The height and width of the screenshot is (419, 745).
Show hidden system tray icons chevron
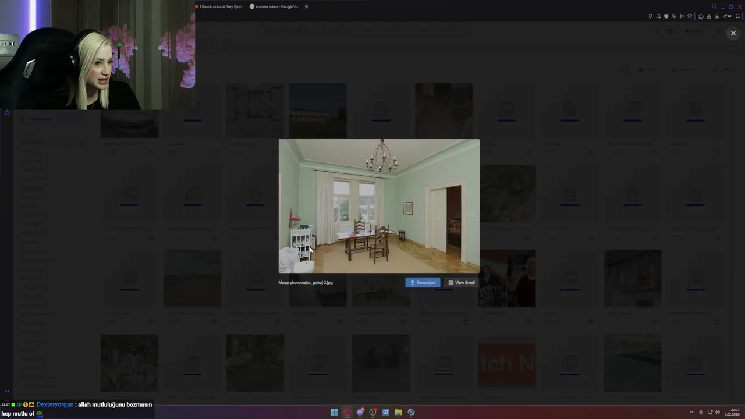tap(691, 412)
